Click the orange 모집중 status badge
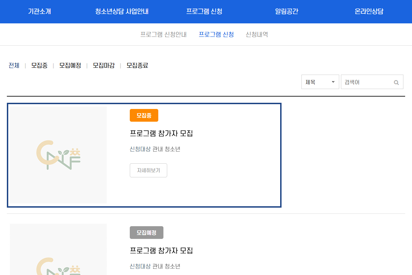 (x=144, y=115)
